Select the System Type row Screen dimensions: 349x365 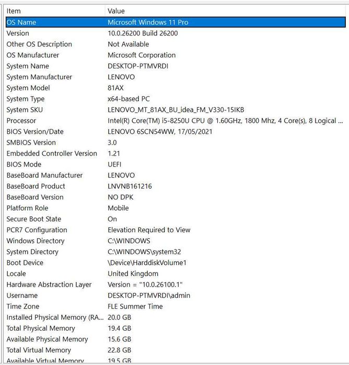[176, 99]
